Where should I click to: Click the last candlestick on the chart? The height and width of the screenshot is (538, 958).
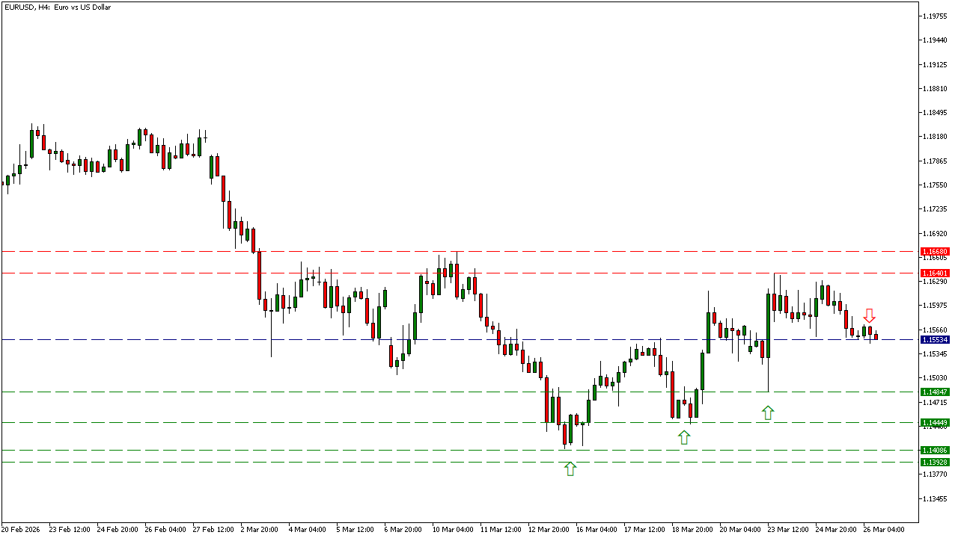point(876,336)
